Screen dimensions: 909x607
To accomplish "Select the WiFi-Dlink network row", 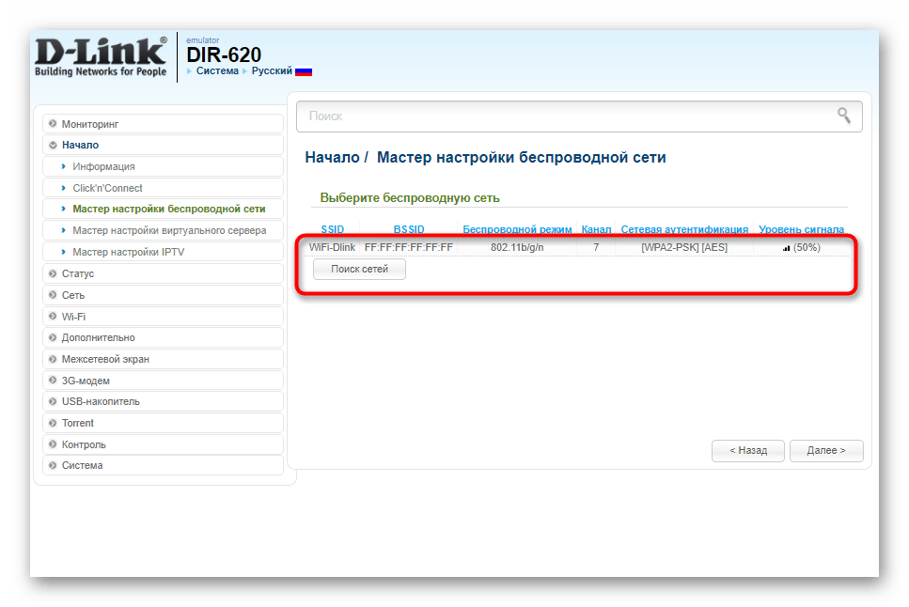I will 564,247.
